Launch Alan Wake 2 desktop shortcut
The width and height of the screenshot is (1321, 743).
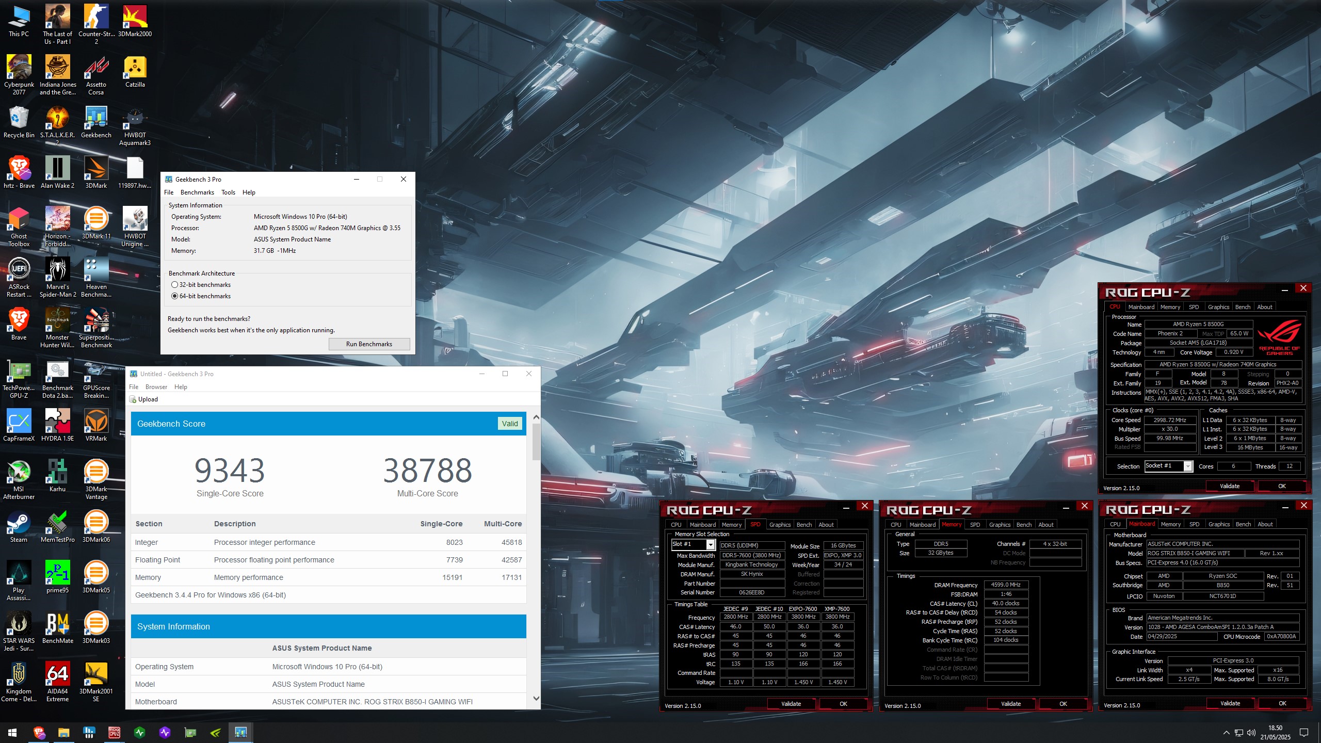coord(57,172)
